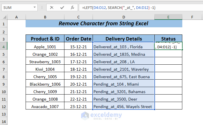Open the Name Box dropdown arrow

35,7
